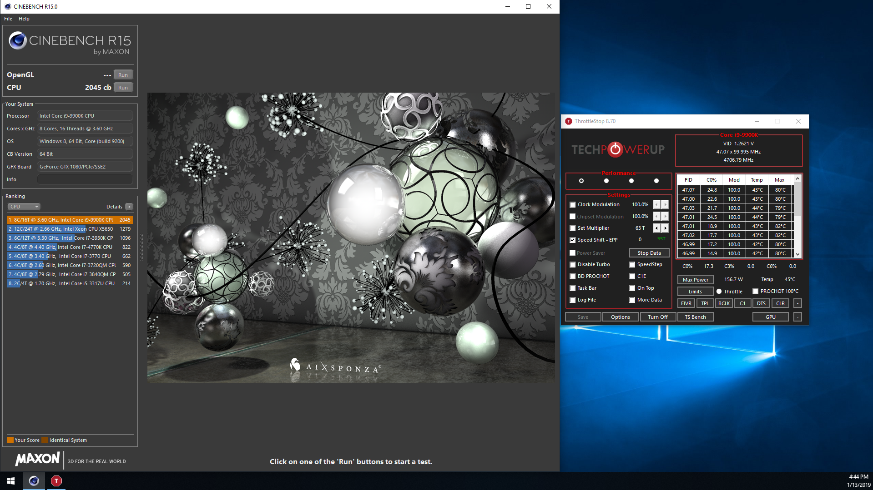Click the Cinebench R15 logo sphere
Screen dimensions: 873x490
click(18, 40)
